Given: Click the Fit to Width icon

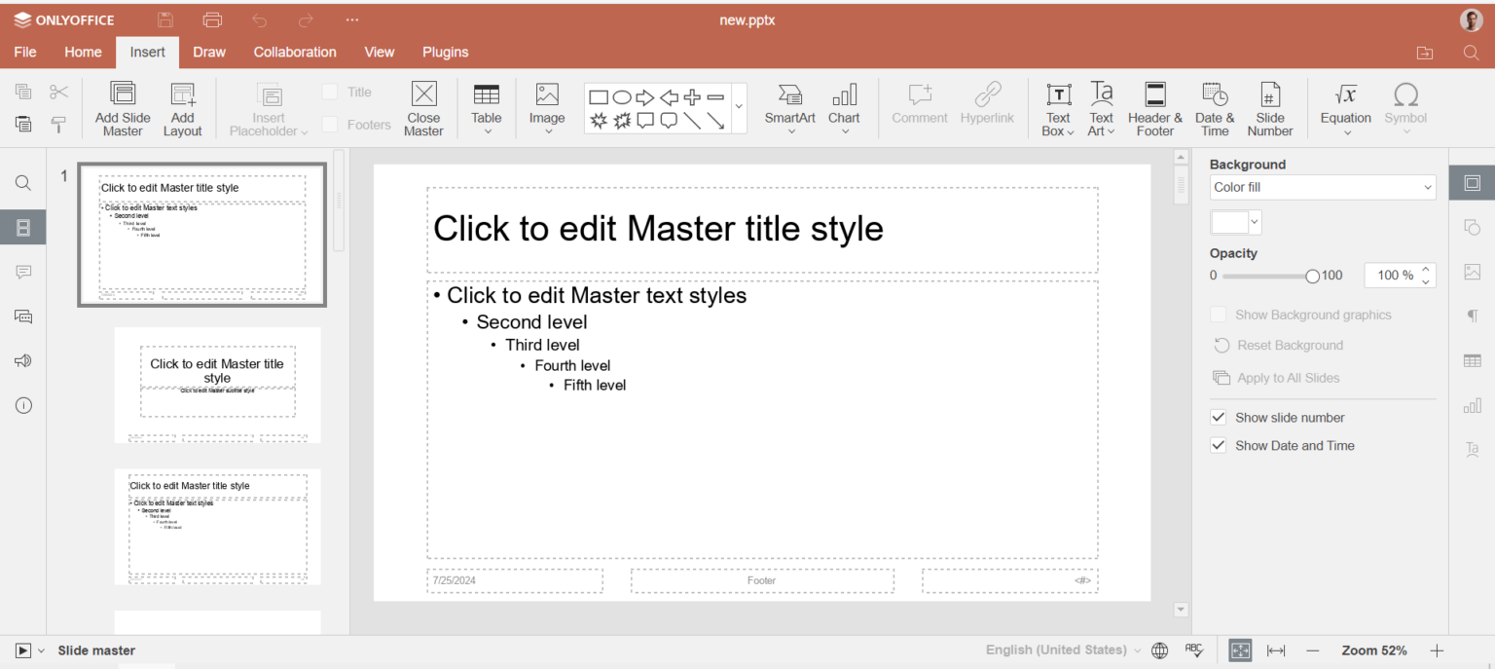Looking at the screenshot, I should tap(1276, 650).
